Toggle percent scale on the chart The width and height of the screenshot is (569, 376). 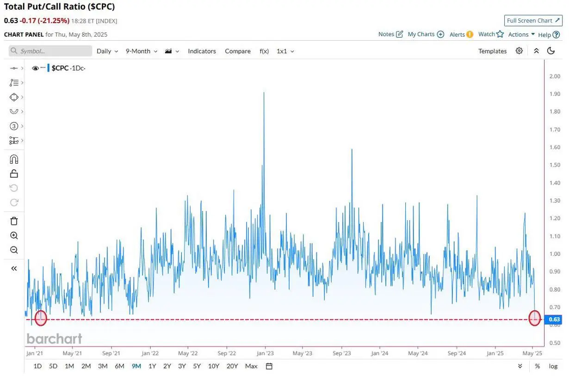[538, 366]
